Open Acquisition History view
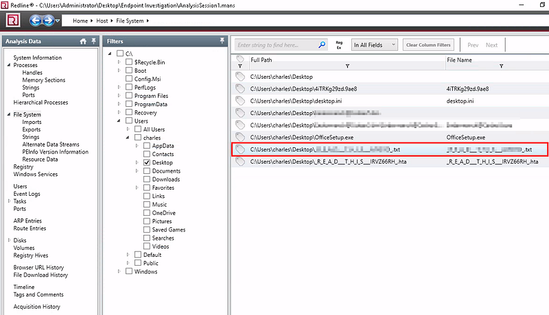Viewport: 549px width, 315px height. (x=37, y=306)
